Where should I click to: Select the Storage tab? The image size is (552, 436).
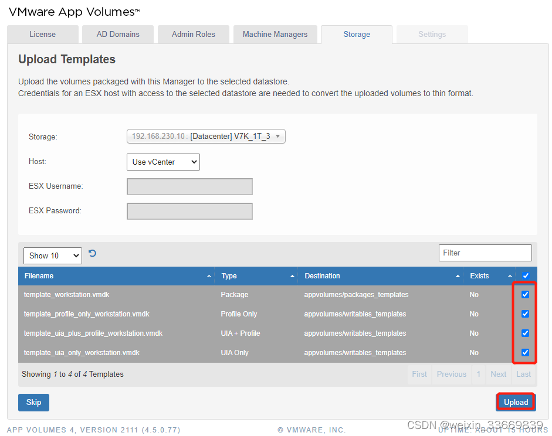(357, 34)
